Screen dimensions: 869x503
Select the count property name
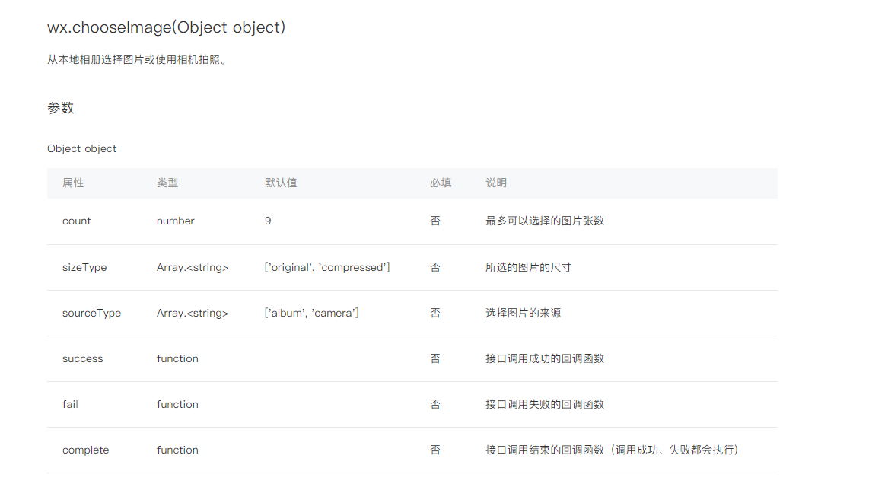pos(76,221)
